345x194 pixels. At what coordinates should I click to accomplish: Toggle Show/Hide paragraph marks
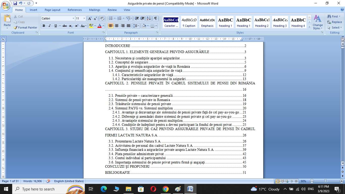156,18
